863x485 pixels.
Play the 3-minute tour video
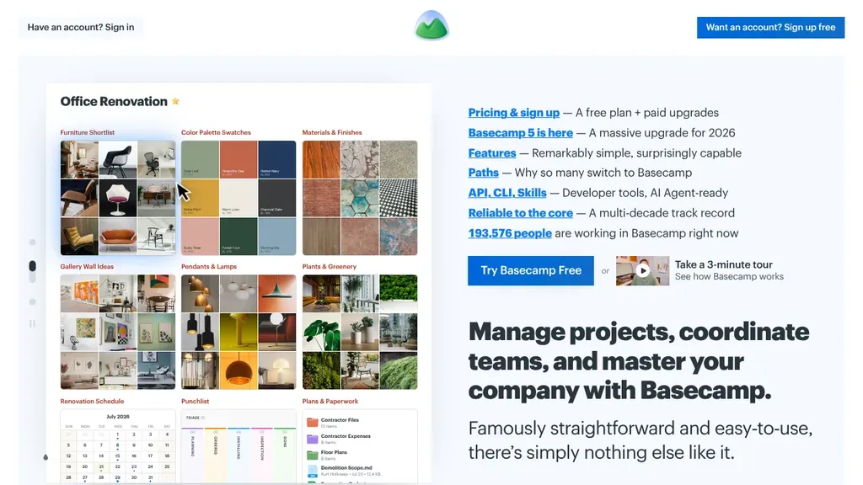coord(642,270)
